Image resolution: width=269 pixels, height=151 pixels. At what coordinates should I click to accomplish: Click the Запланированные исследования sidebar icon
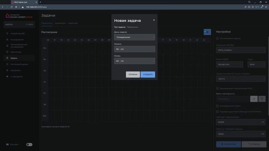[7, 46]
